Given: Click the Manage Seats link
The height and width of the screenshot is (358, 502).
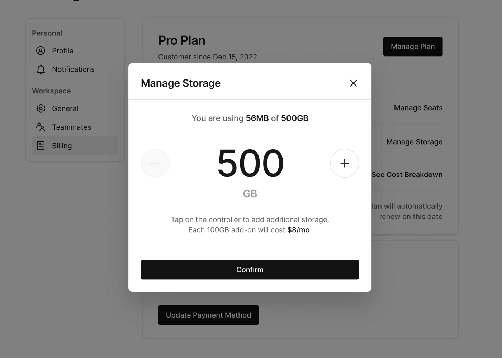Looking at the screenshot, I should (418, 108).
